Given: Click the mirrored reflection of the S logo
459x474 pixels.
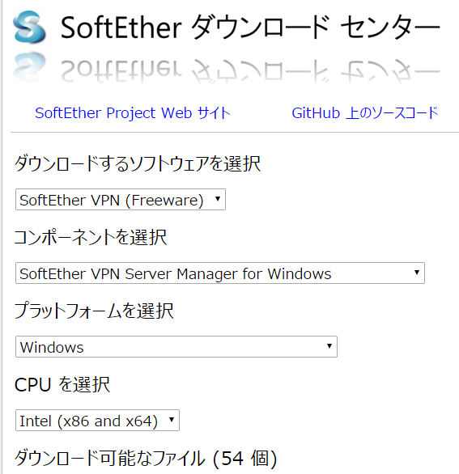Looking at the screenshot, I should coord(29,67).
